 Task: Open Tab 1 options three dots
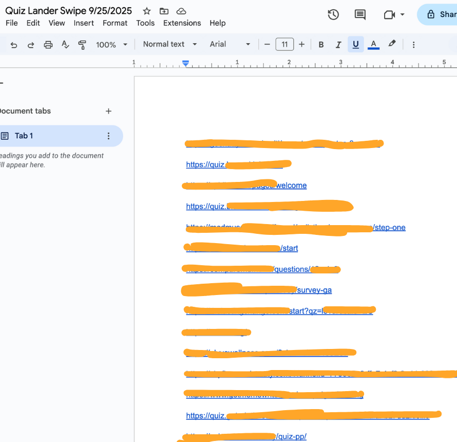pyautogui.click(x=108, y=136)
